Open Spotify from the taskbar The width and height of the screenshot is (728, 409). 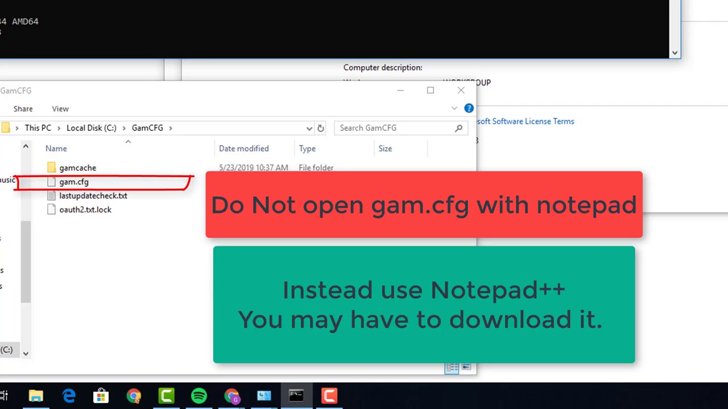pos(199,396)
